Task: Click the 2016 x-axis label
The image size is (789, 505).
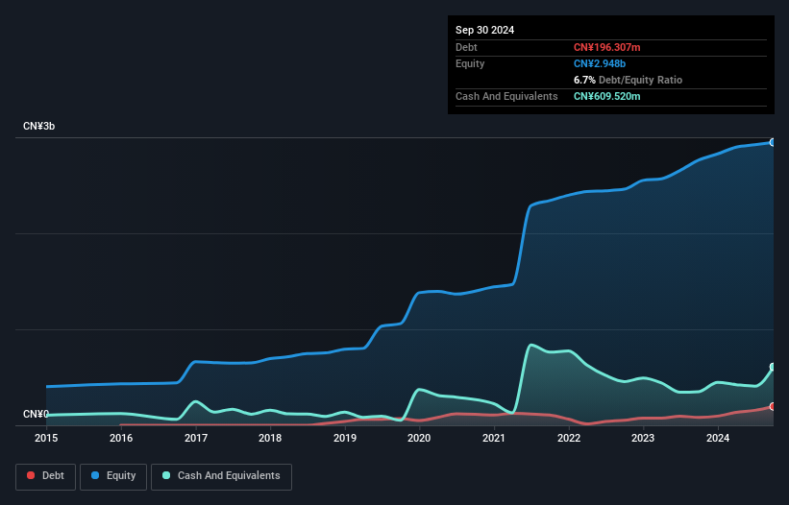Action: (x=121, y=438)
